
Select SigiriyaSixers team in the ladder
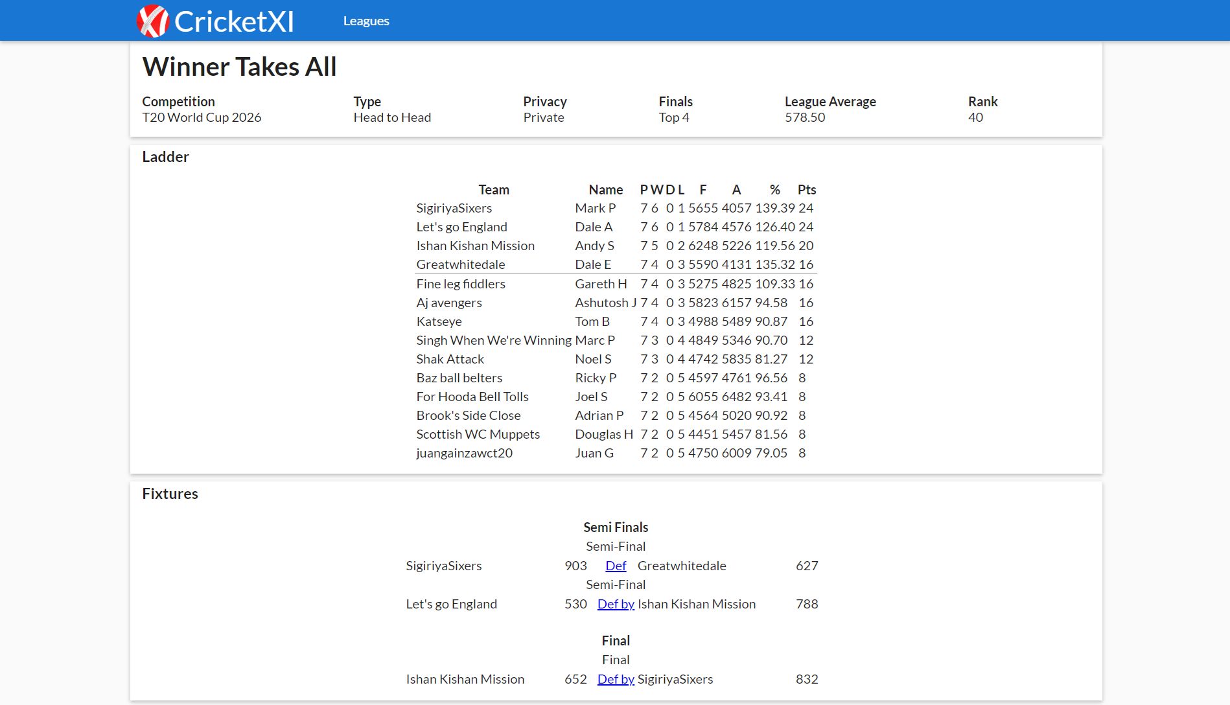454,208
